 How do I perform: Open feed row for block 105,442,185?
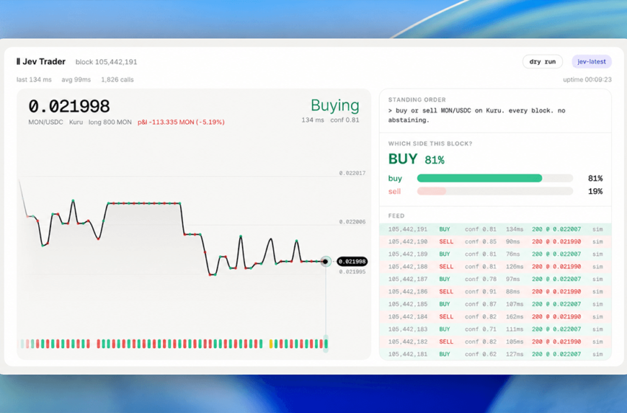click(495, 304)
